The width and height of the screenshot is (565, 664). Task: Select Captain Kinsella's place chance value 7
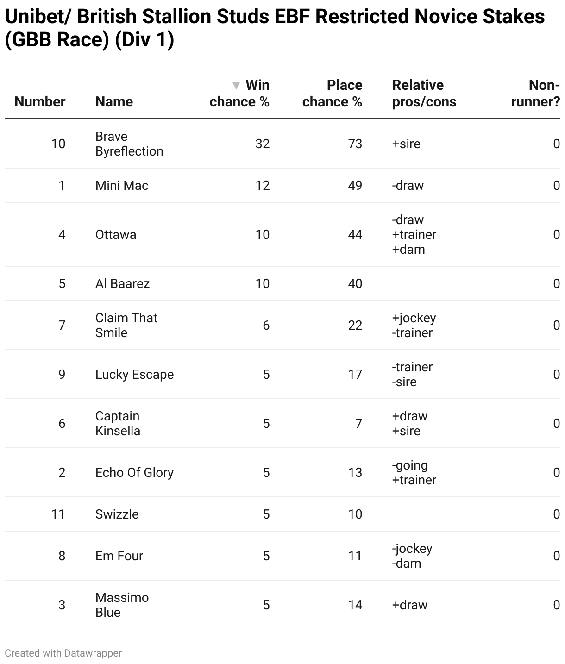tap(358, 424)
